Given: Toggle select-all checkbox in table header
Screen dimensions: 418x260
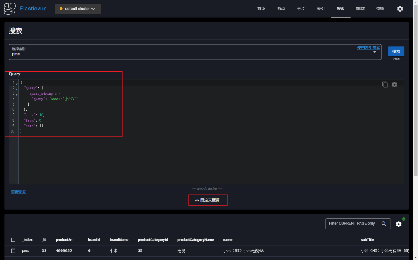Looking at the screenshot, I should [x=13, y=240].
